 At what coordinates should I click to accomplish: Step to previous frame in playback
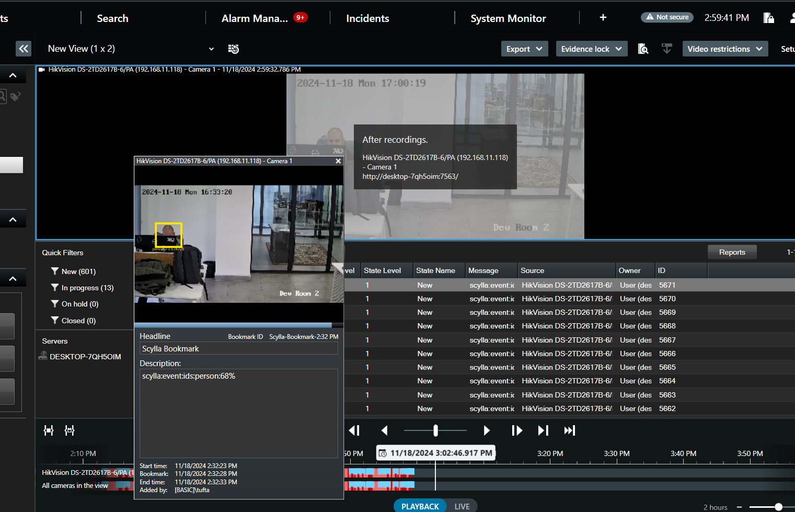[354, 430]
